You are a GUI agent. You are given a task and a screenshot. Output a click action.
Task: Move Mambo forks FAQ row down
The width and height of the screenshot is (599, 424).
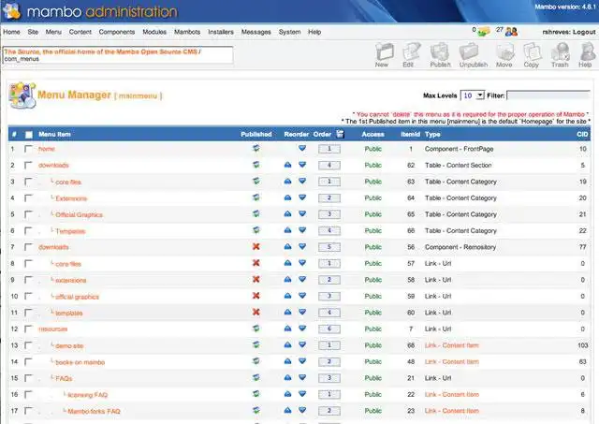point(302,411)
